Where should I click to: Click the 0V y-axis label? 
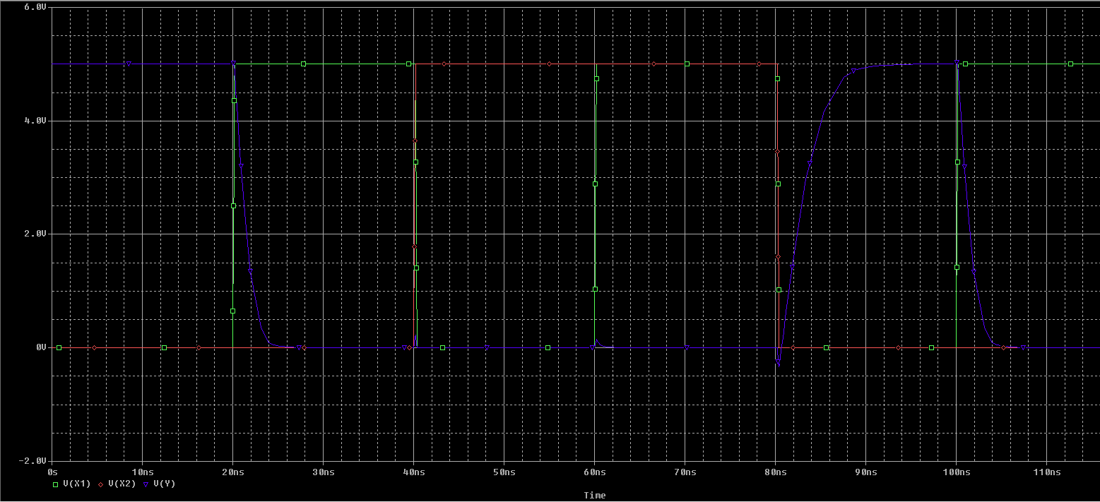(x=40, y=347)
